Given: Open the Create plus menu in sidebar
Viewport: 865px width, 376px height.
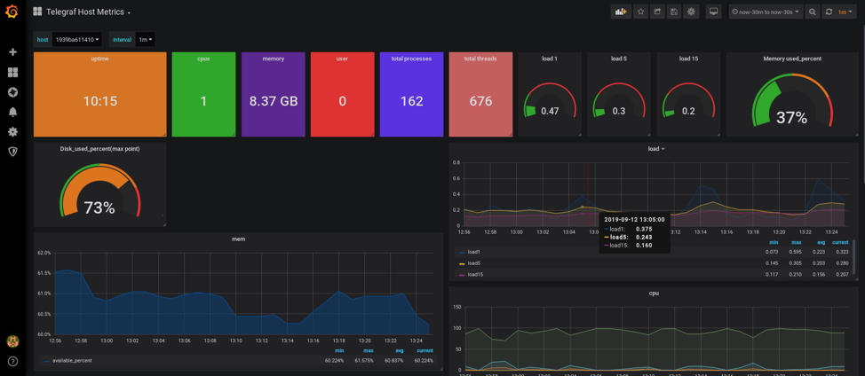Looking at the screenshot, I should pos(12,52).
